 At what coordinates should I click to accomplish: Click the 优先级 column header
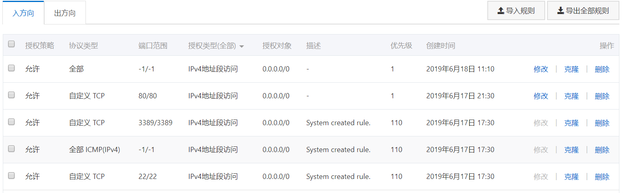click(401, 45)
